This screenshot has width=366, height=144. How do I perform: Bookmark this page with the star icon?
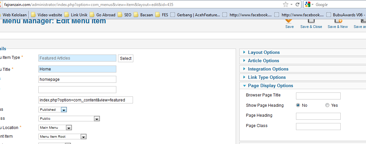coord(285,5)
